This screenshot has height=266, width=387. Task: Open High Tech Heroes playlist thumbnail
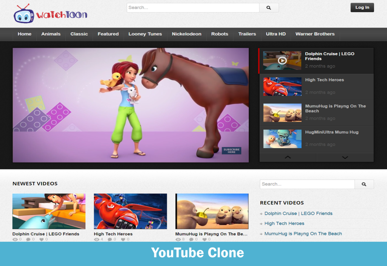[282, 87]
